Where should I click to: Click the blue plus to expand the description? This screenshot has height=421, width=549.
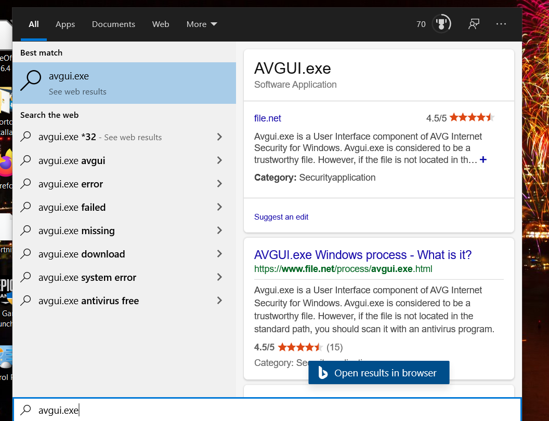point(483,159)
